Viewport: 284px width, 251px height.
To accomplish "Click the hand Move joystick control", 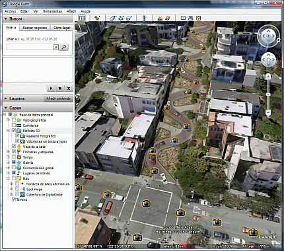I will point(268,59).
